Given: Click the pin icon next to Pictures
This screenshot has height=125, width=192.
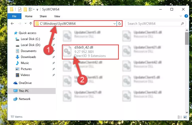Looking at the screenshot, I should click(x=53, y=69).
